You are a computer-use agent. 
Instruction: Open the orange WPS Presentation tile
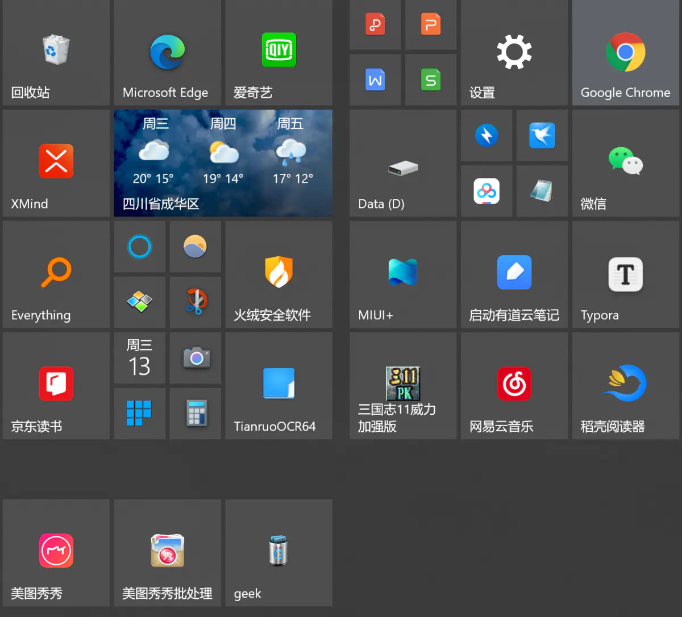[x=431, y=24]
